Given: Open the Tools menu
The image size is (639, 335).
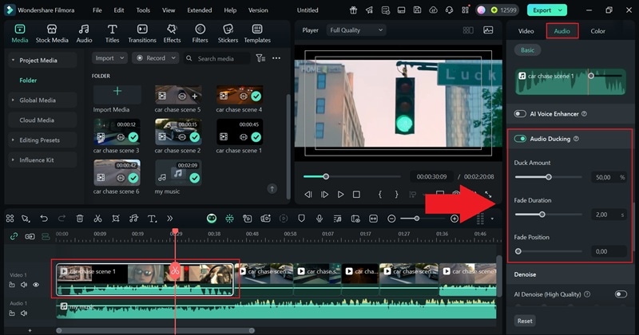Looking at the screenshot, I should click(x=143, y=10).
